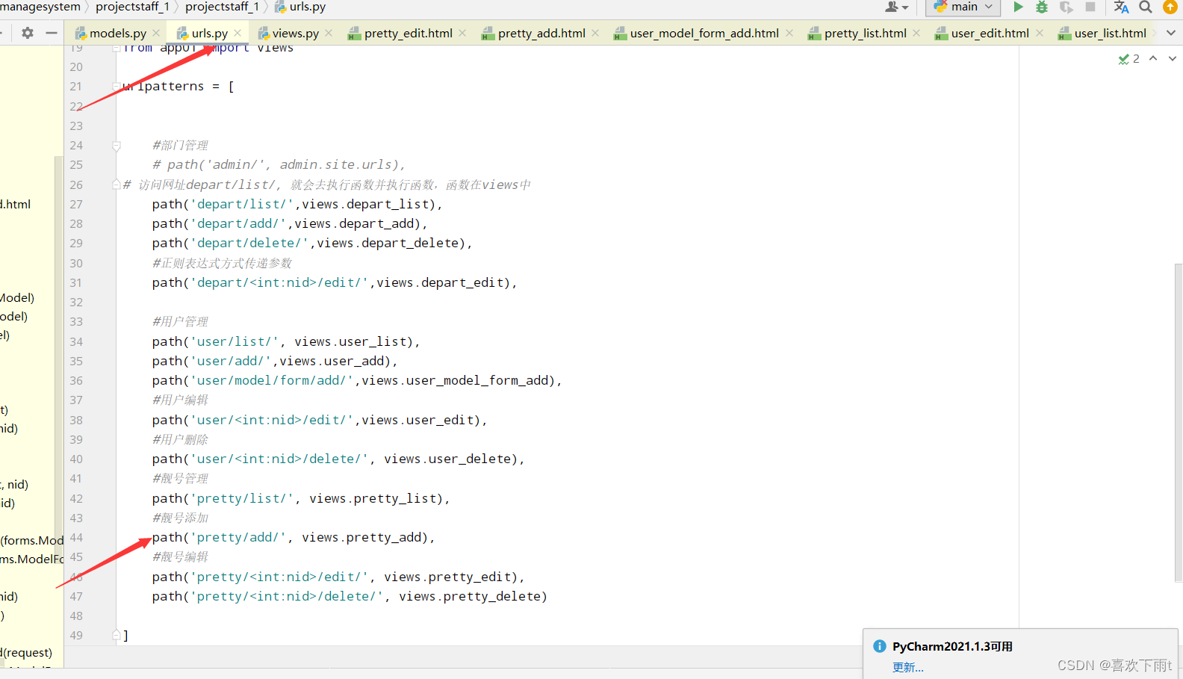
Task: Click the orange update arrow icon
Action: [1170, 7]
